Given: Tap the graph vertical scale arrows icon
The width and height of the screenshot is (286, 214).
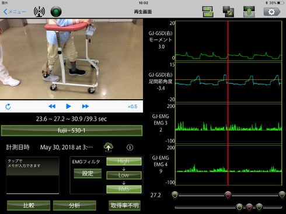Looking at the screenshot, I should point(249,12).
